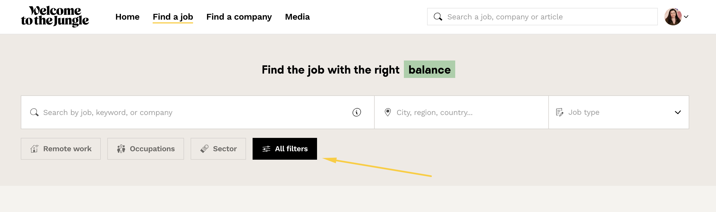Navigate to Find a company
Screen dimensions: 716x212
pyautogui.click(x=239, y=17)
